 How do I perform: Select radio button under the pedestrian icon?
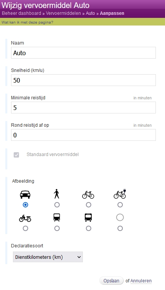coord(57,205)
